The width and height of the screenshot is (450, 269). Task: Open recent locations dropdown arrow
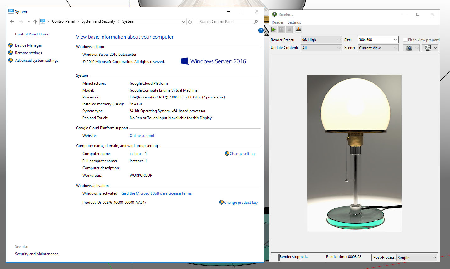pyautogui.click(x=29, y=22)
